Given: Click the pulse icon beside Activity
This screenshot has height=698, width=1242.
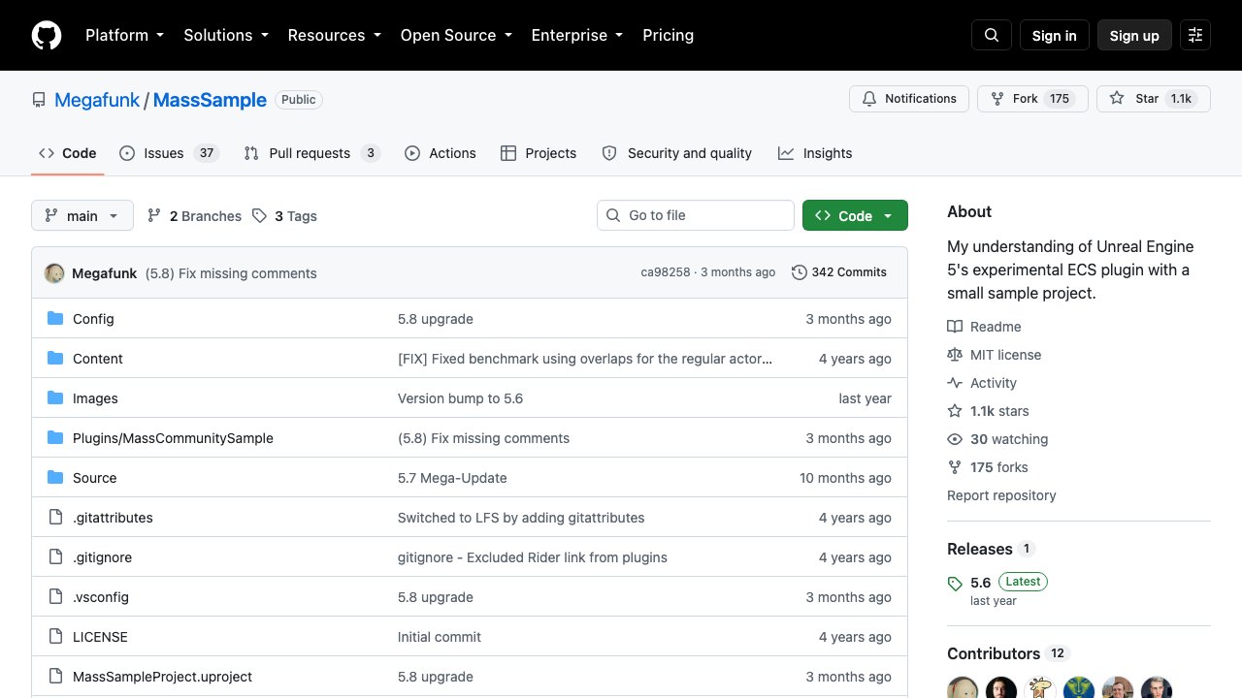Looking at the screenshot, I should coord(955,383).
